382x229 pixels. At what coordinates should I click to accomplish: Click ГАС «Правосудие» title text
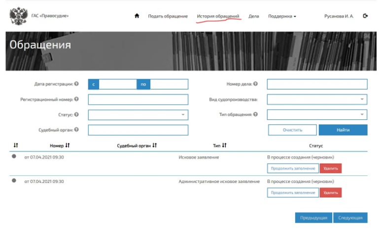[x=50, y=16]
